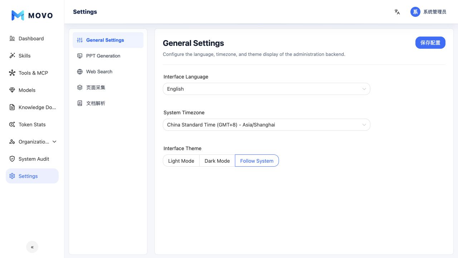Click the PPT Generation presentation icon
Image resolution: width=458 pixels, height=258 pixels.
tap(80, 56)
